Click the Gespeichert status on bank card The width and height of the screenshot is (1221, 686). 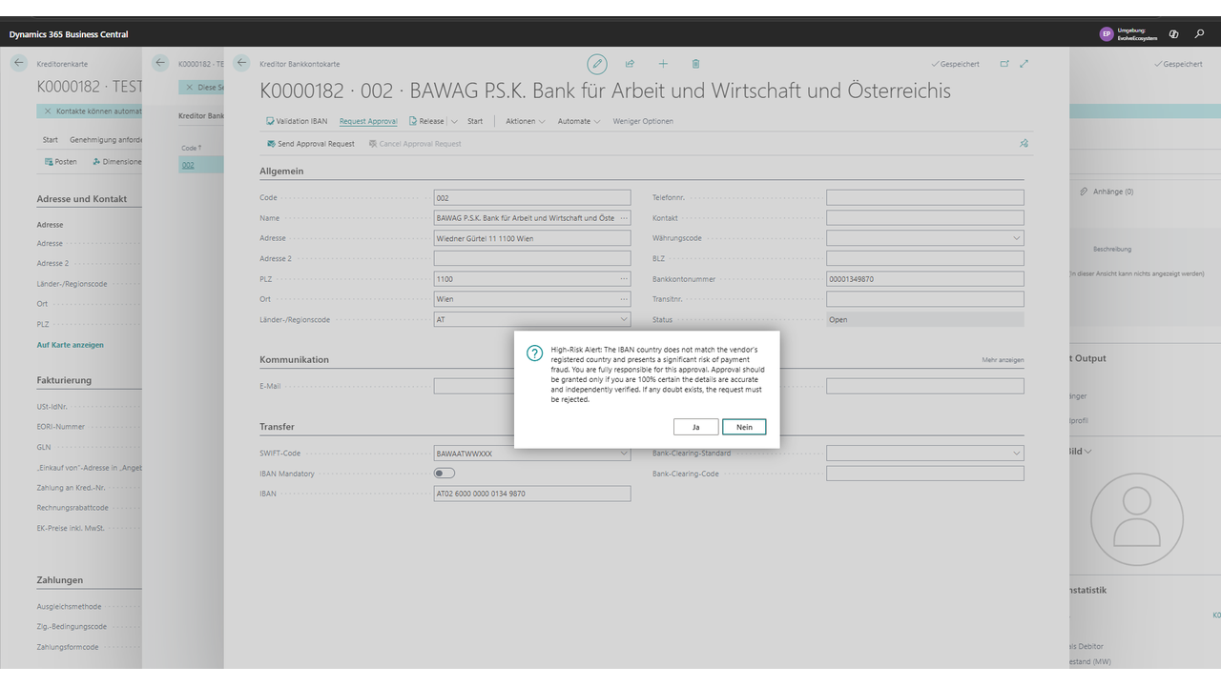956,64
